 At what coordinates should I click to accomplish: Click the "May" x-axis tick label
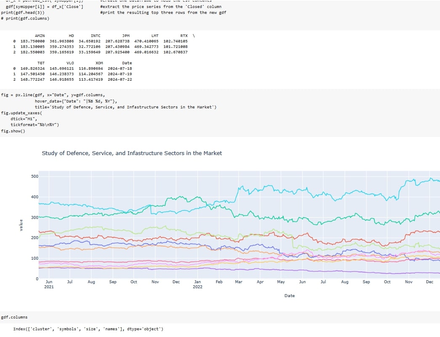pos(281,282)
